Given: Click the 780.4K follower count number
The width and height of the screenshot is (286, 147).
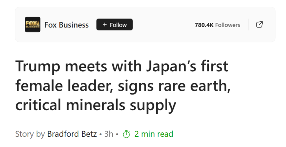Looking at the screenshot, I should click(x=204, y=25).
